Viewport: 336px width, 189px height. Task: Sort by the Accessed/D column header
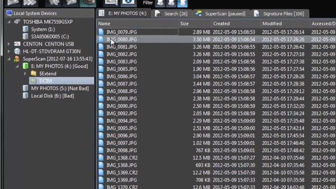[x=323, y=24]
